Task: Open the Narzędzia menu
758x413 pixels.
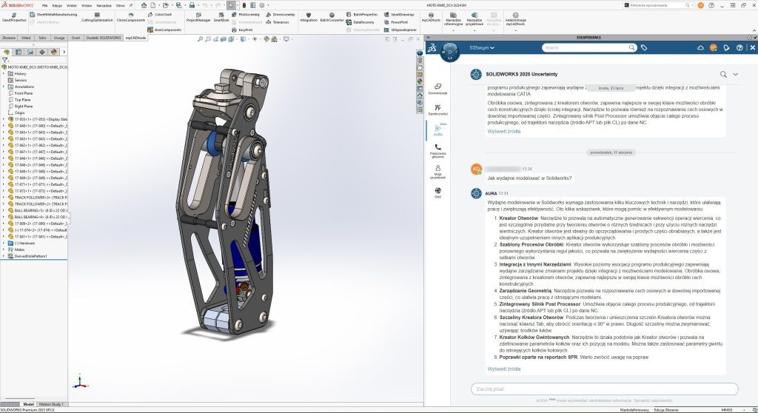Action: tap(104, 5)
